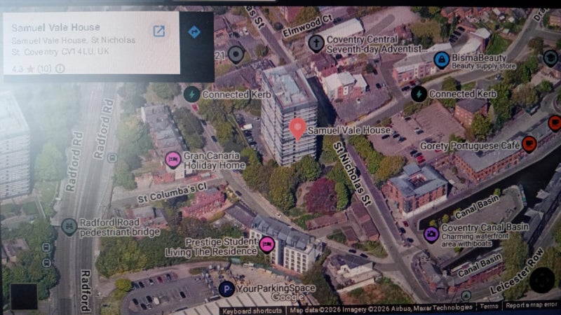Image resolution: width=561 pixels, height=315 pixels.
Task: Click the map camera control at bottom right
Action: (x=541, y=280)
